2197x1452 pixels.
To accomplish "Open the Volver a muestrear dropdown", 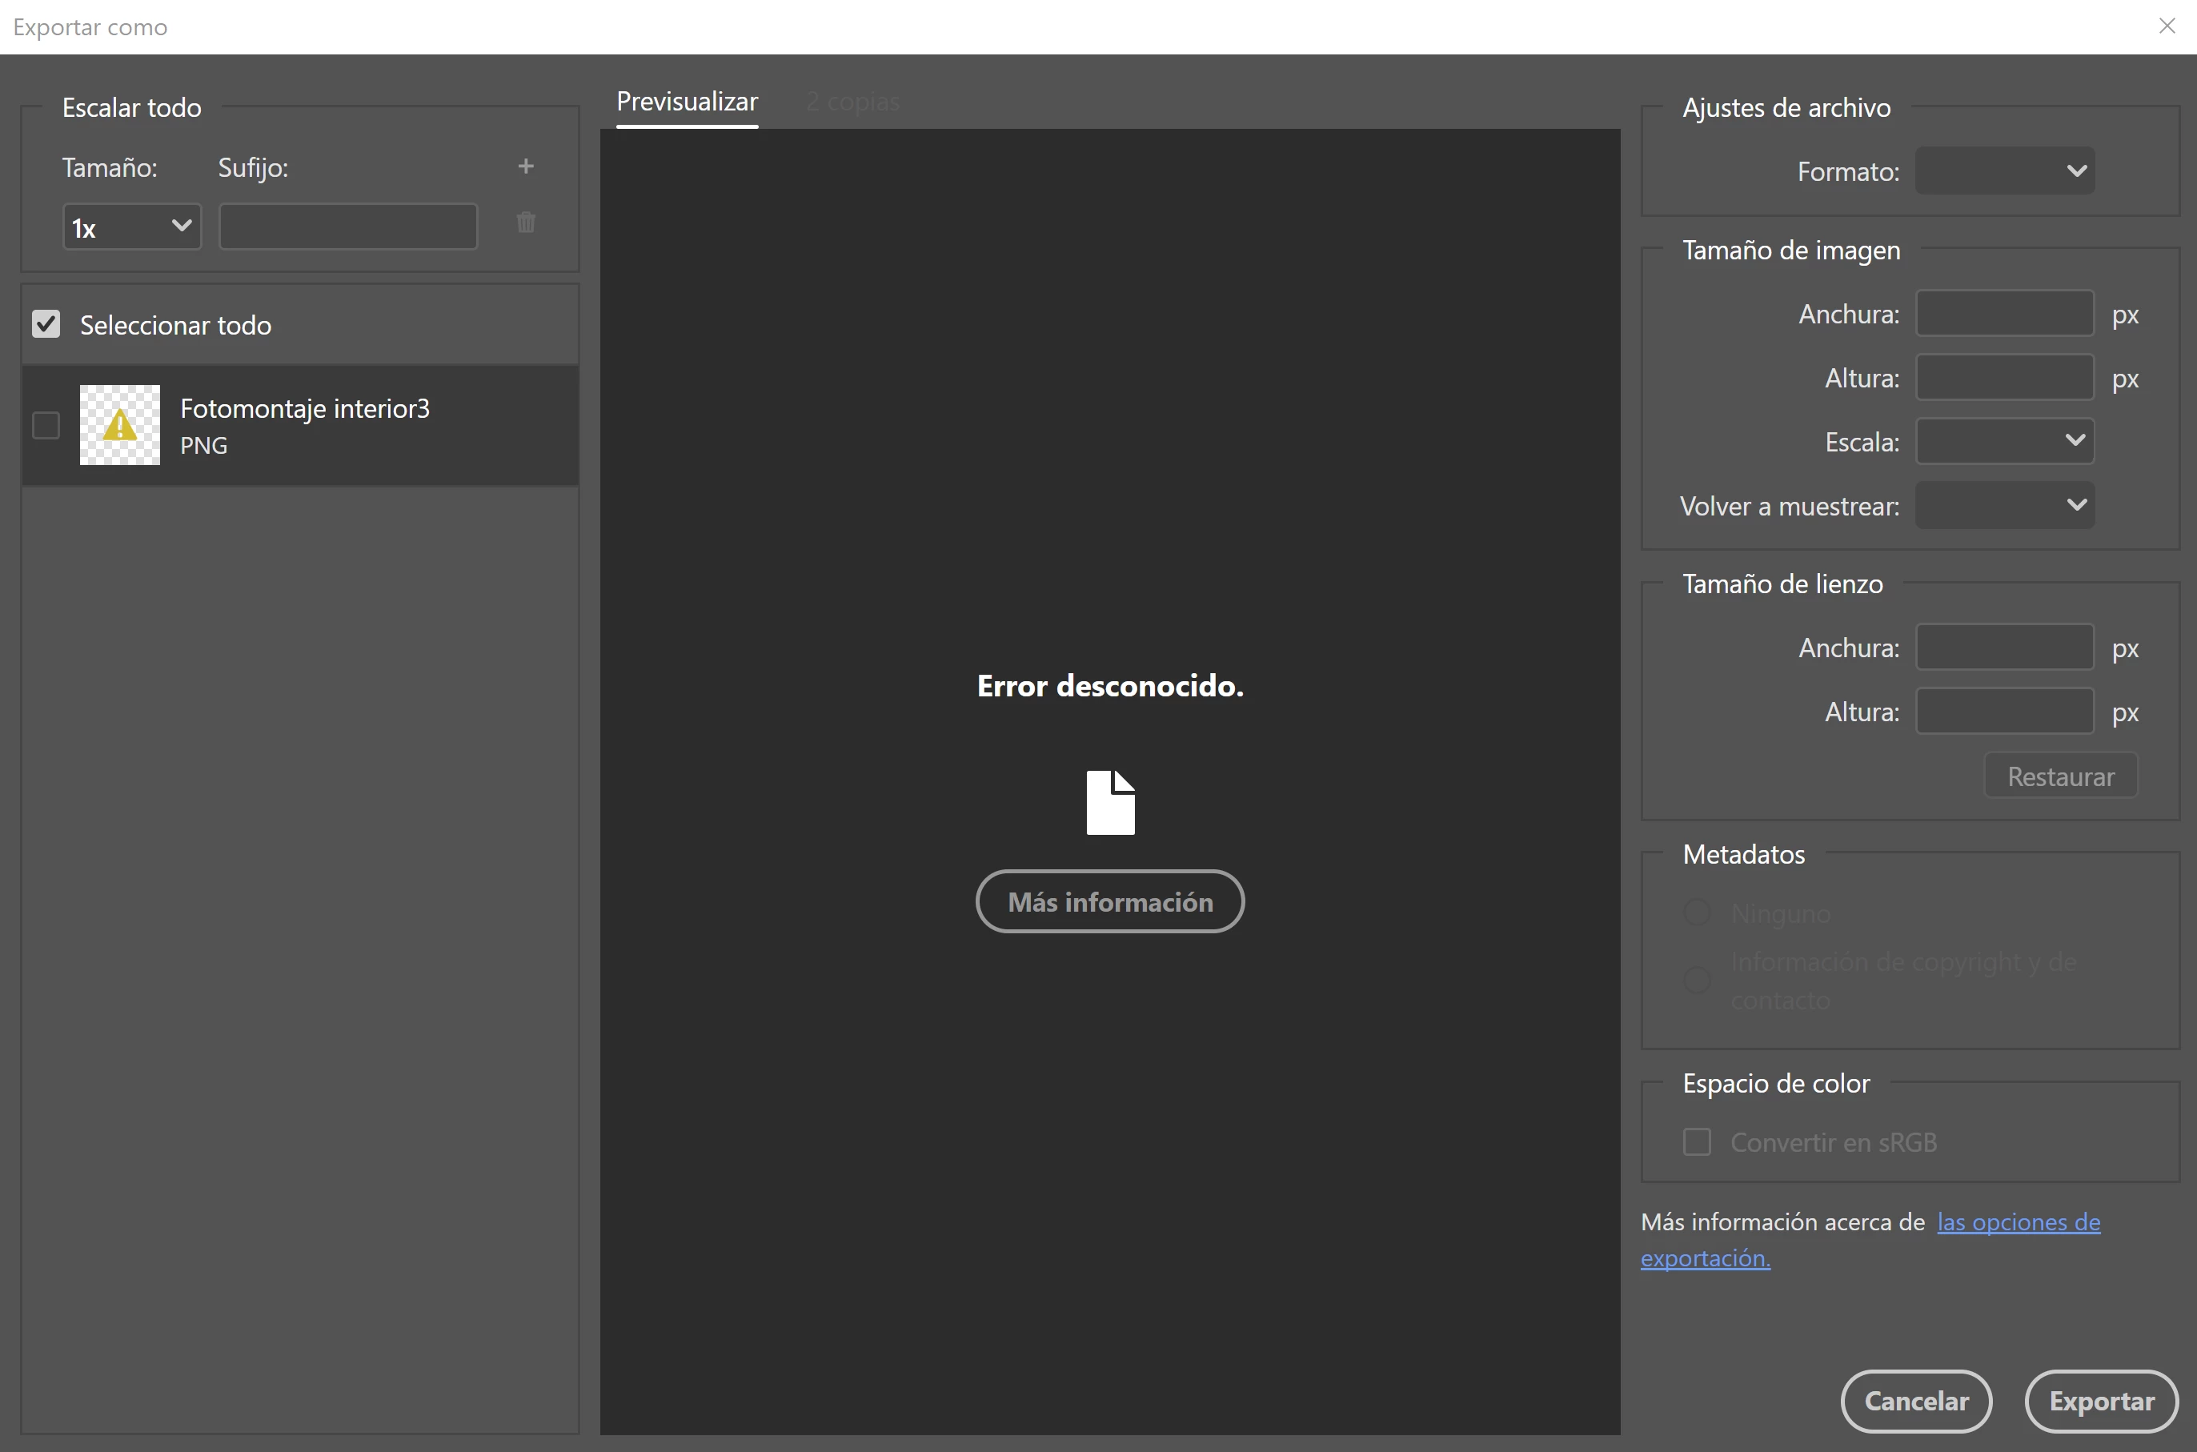I will click(x=2004, y=506).
